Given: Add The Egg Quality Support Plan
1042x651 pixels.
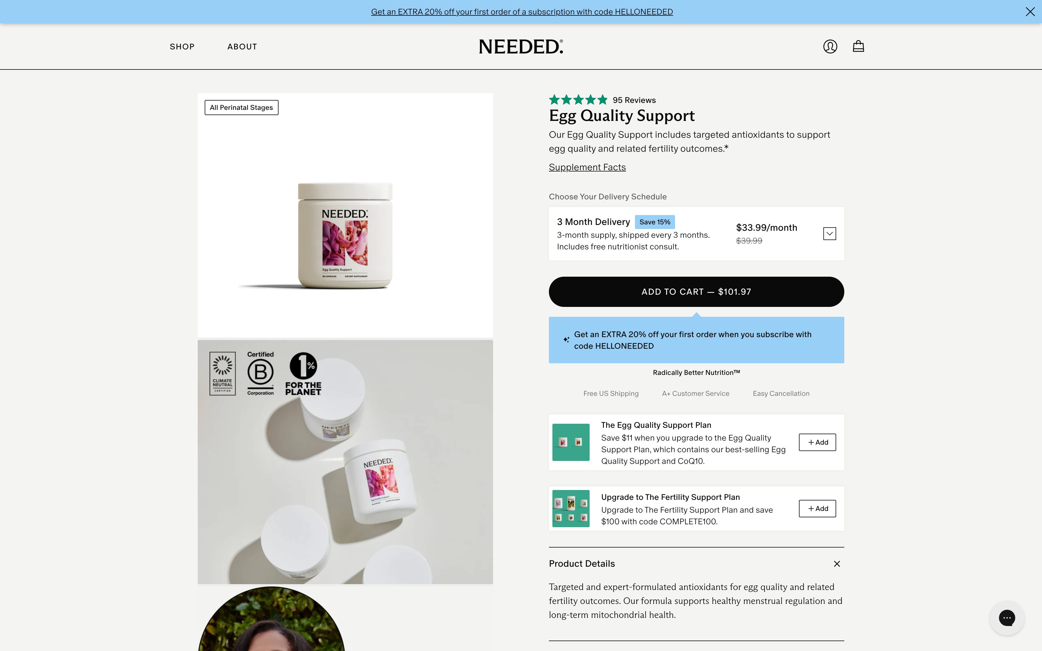Looking at the screenshot, I should (x=817, y=442).
